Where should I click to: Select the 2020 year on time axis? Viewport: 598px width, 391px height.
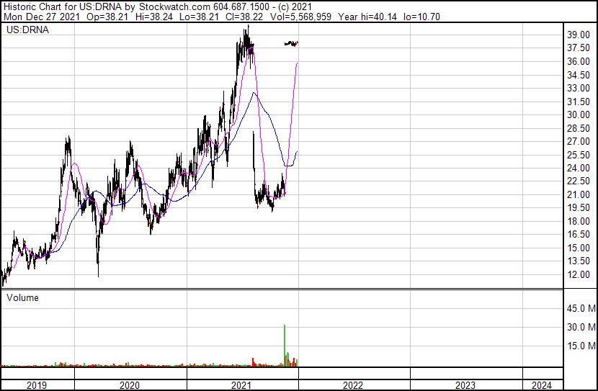pyautogui.click(x=129, y=385)
